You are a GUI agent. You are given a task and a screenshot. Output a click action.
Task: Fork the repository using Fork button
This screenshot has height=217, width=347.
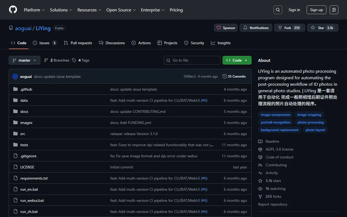tap(289, 28)
